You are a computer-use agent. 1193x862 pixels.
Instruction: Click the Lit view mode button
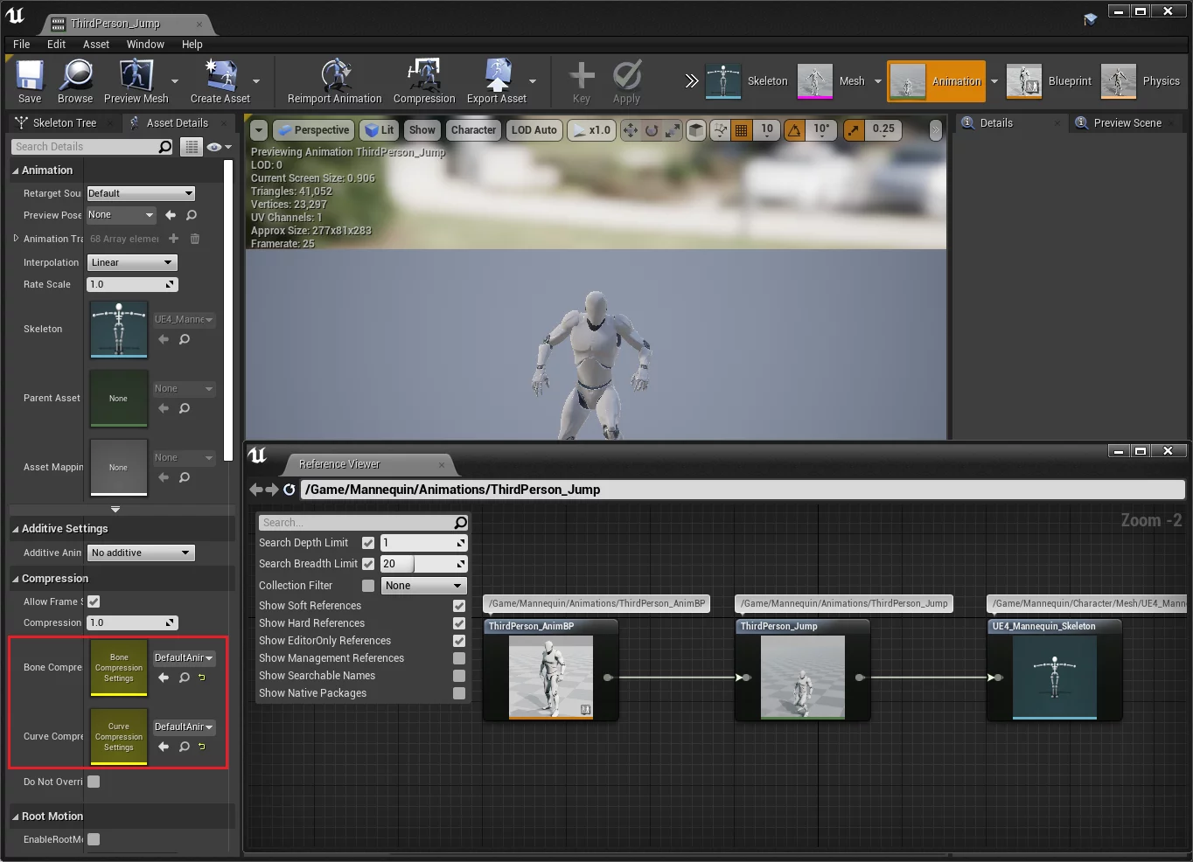[x=380, y=130]
